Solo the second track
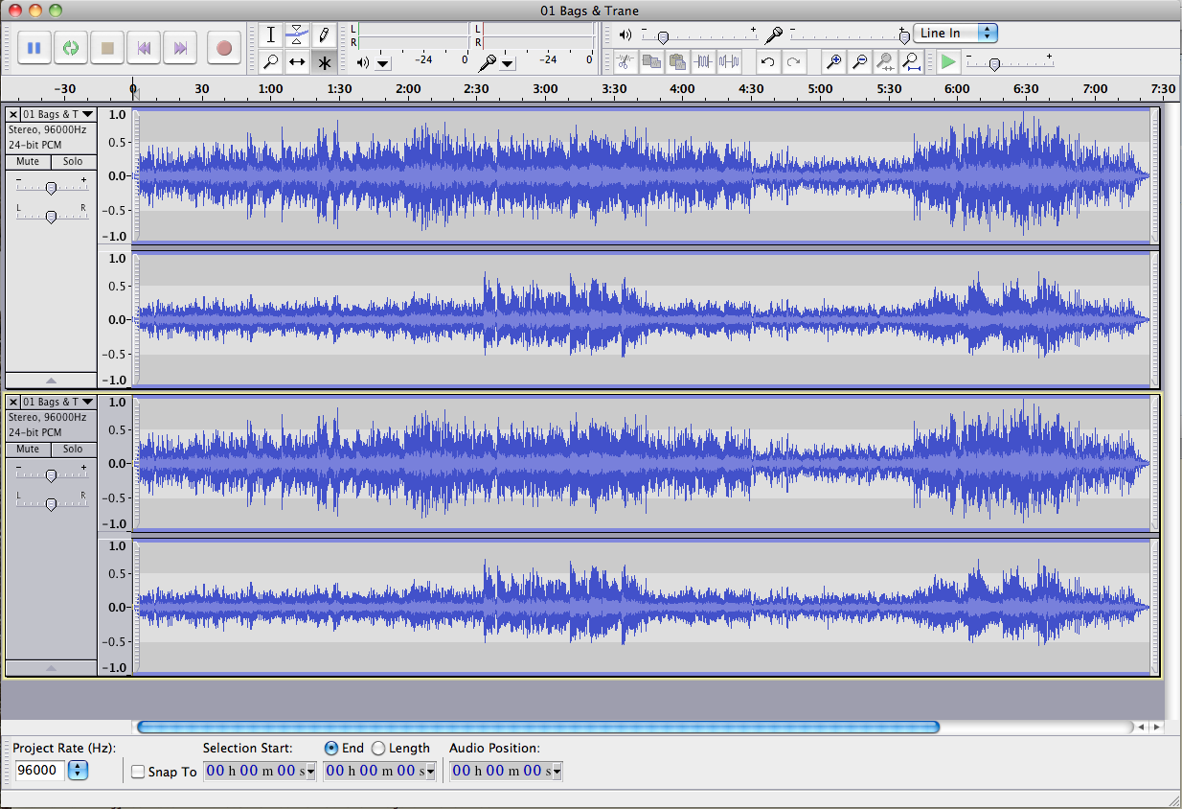The width and height of the screenshot is (1182, 809). click(x=73, y=450)
